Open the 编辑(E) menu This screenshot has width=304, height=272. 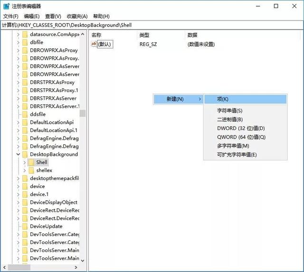(32, 16)
